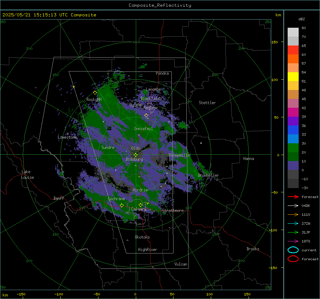Click the Calgary label
Image resolution: width=320 pixels, height=299 pixels.
coord(139,209)
